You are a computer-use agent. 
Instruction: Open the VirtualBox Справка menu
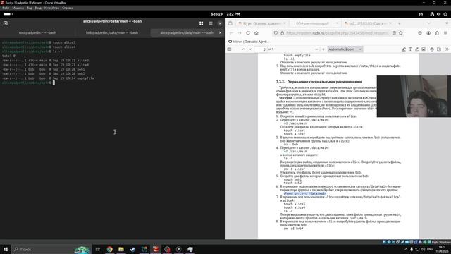[68, 8]
